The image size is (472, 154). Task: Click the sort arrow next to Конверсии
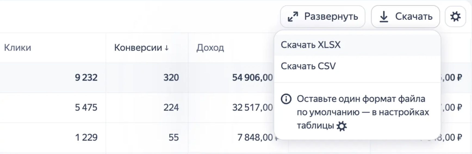coord(167,48)
